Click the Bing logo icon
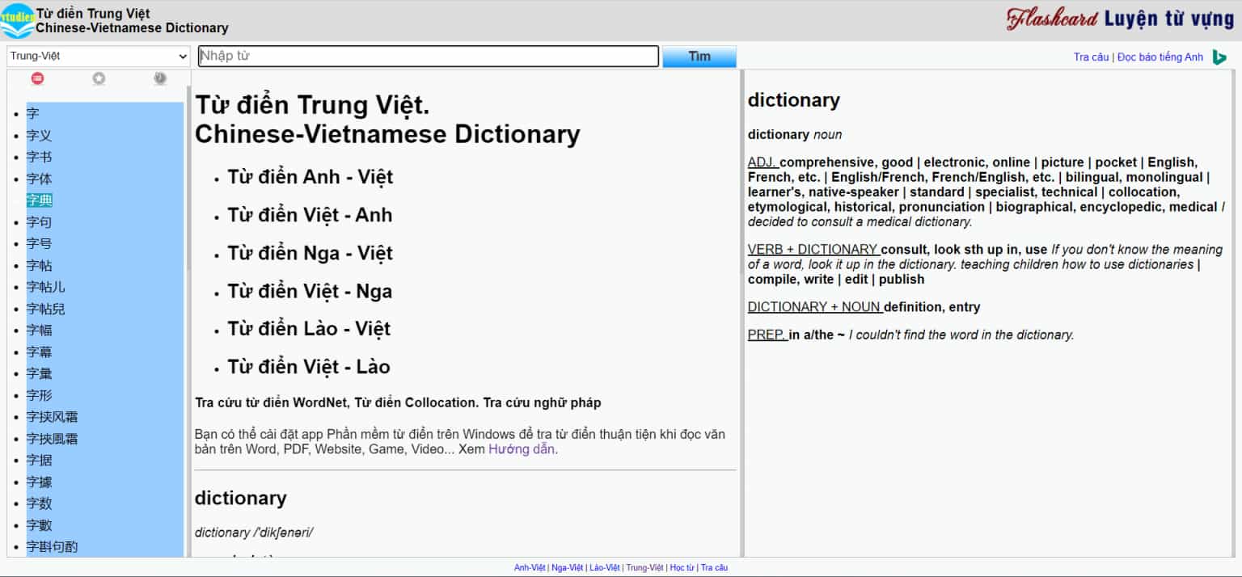Screen dimensions: 1242x577 (x=1219, y=57)
